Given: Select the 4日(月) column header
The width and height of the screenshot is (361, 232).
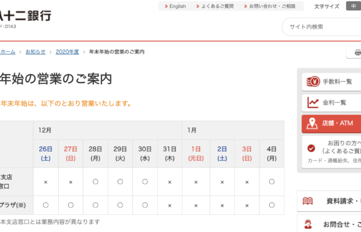Looking at the screenshot, I should (272, 154).
